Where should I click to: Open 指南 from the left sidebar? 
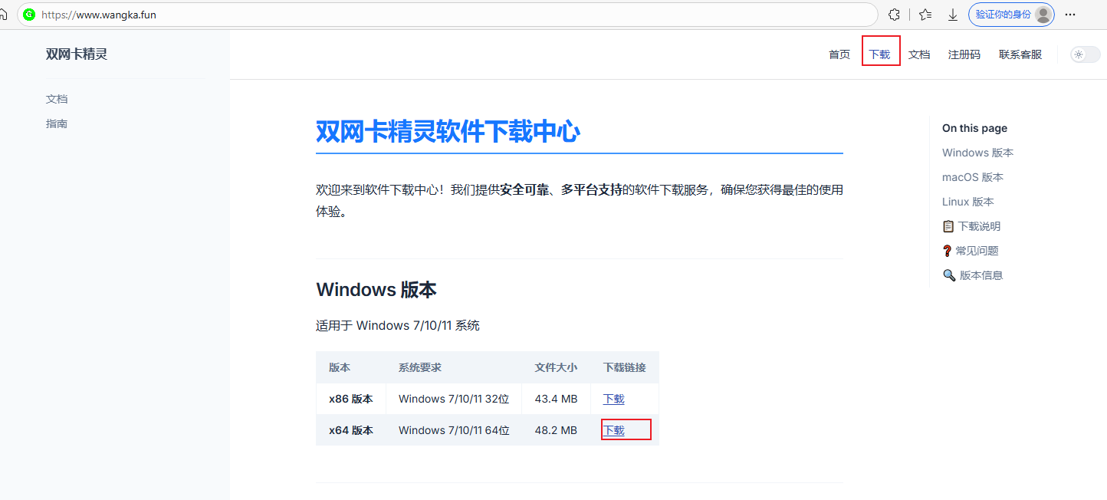pos(57,123)
